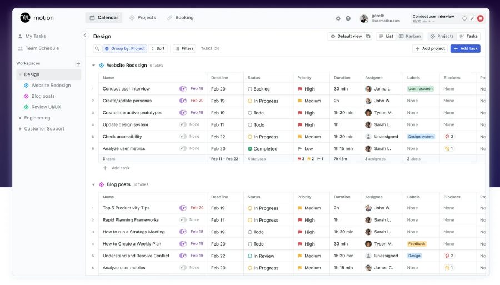Click the Website Redesign project diamond icon
Image resolution: width=500 pixels, height=285 pixels.
coord(102,66)
